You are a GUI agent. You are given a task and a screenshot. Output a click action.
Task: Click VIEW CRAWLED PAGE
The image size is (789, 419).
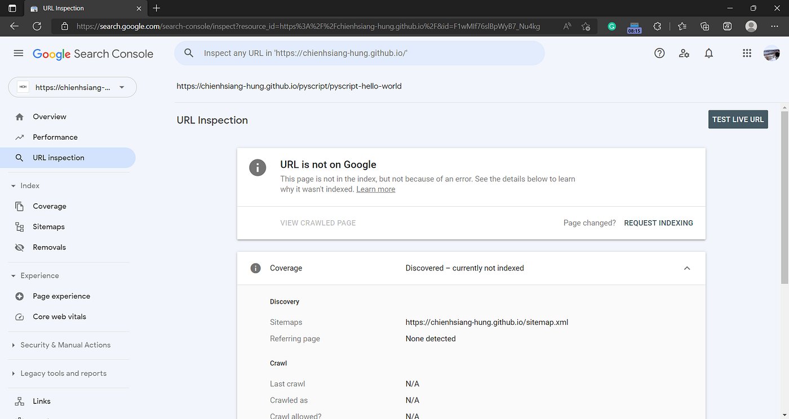(x=318, y=223)
